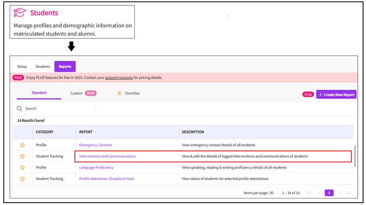Open the account manager link
The height and width of the screenshot is (205, 366).
click(119, 78)
